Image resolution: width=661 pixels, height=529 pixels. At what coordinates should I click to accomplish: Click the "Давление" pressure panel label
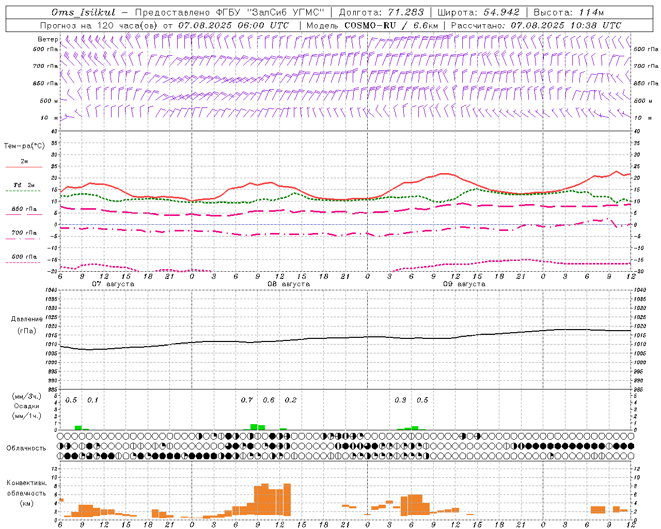point(27,319)
